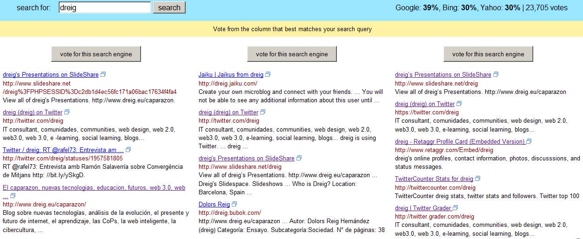
Task: Open new-window icon beside left SlideShare result
Action: point(103,74)
